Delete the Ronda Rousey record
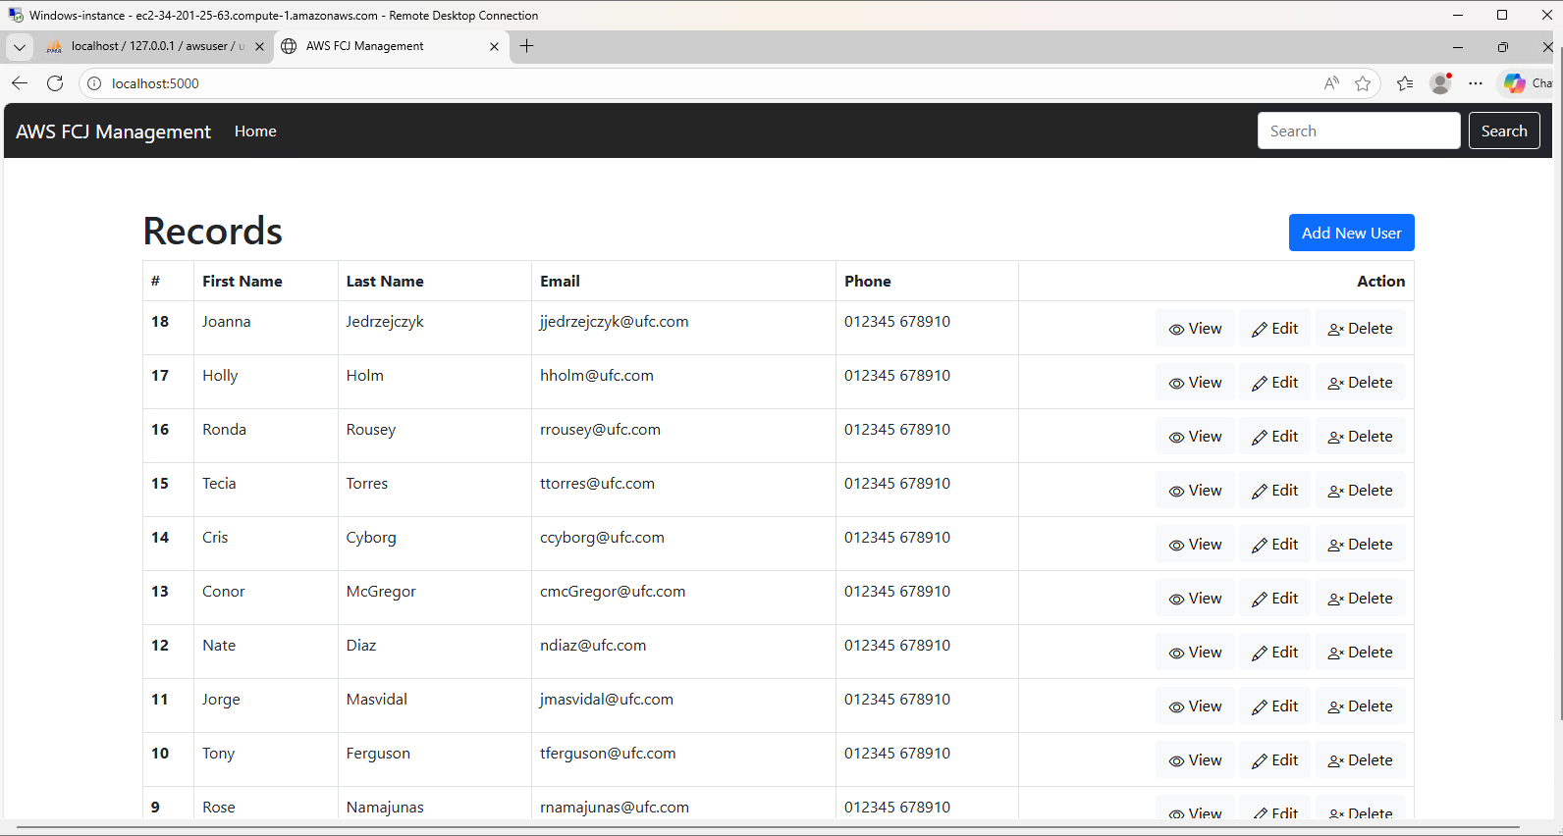The height and width of the screenshot is (836, 1563). tap(1360, 437)
